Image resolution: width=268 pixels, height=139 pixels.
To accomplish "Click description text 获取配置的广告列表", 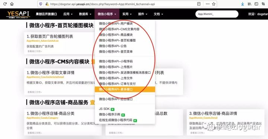I will point(40,46).
